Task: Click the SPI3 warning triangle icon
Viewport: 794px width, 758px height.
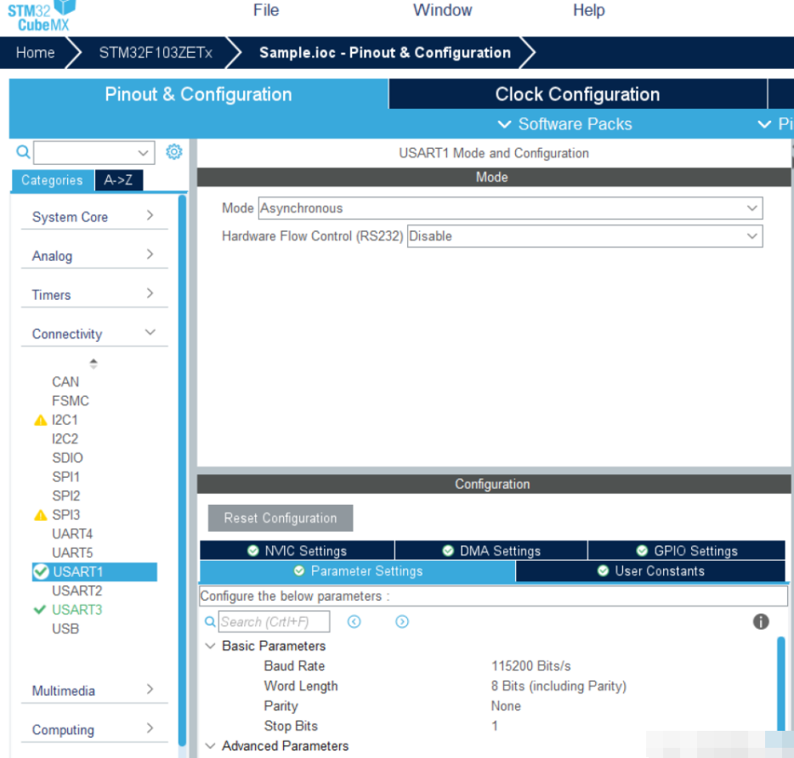Action: coord(41,516)
